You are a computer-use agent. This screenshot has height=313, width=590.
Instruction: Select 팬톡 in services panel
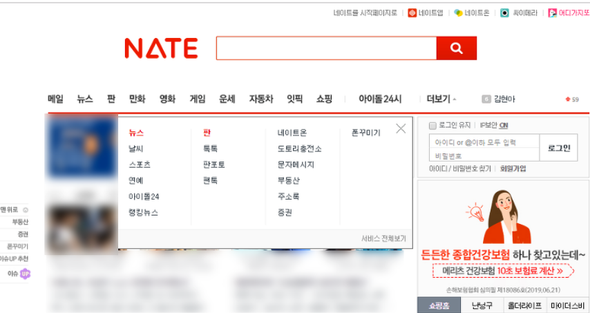210,180
